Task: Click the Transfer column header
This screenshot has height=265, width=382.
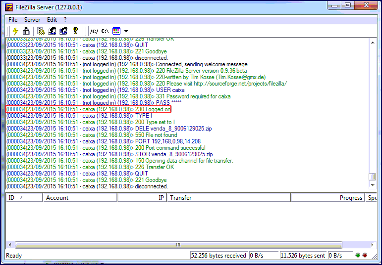Action: (x=228, y=198)
